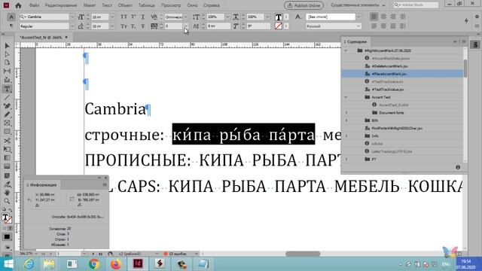482x271 pixels.
Task: Select the Rectangle Frame tool
Action: point(7,123)
